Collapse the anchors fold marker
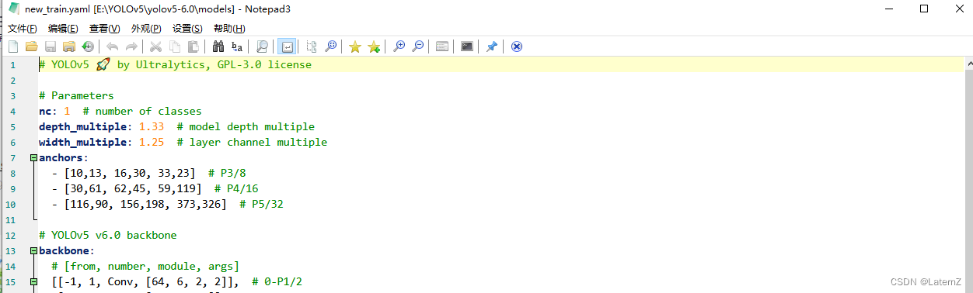The width and height of the screenshot is (973, 293). point(33,158)
